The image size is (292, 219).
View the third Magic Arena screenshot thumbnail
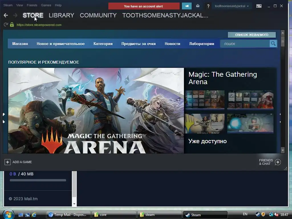point(205,123)
